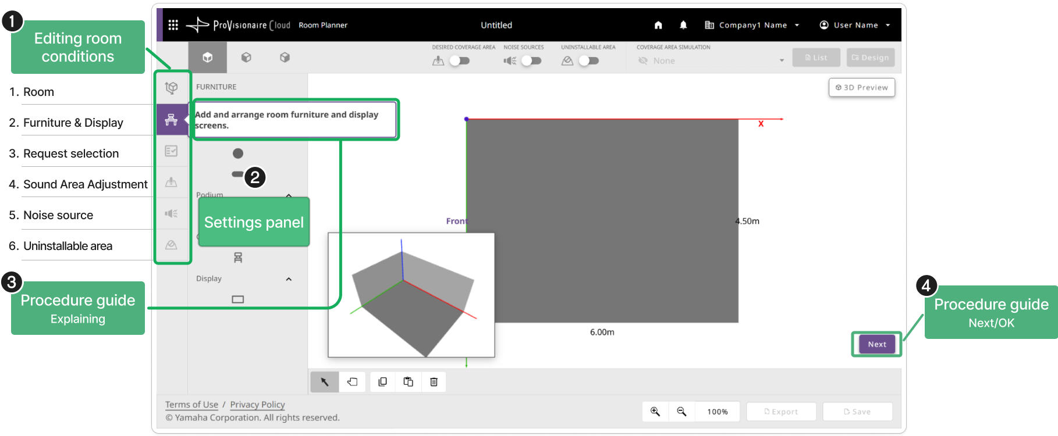Open Coverage Area Simulation dropdown
1058x436 pixels.
[711, 60]
